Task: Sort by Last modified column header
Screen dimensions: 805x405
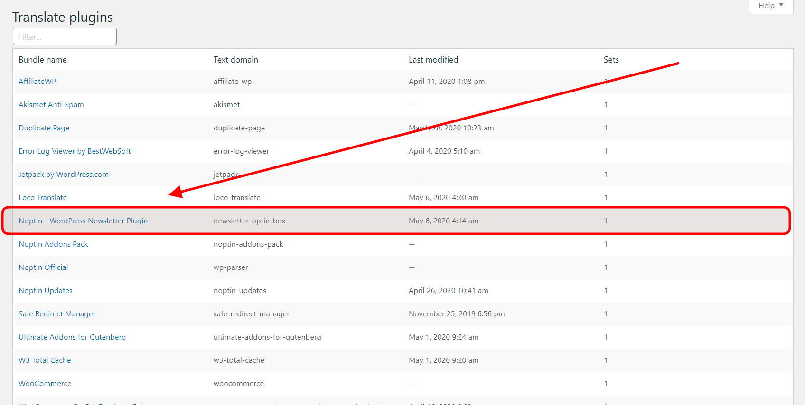Action: pyautogui.click(x=433, y=60)
